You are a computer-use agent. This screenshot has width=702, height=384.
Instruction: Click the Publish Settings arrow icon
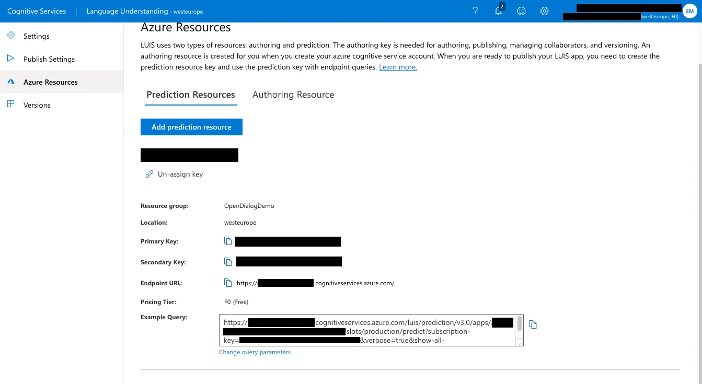coord(10,59)
